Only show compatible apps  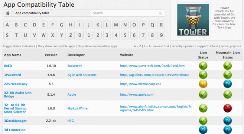(x=56, y=46)
